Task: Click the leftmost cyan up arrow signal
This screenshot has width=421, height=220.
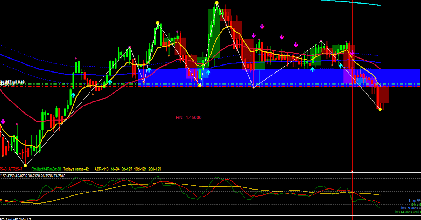Action: pos(73,95)
